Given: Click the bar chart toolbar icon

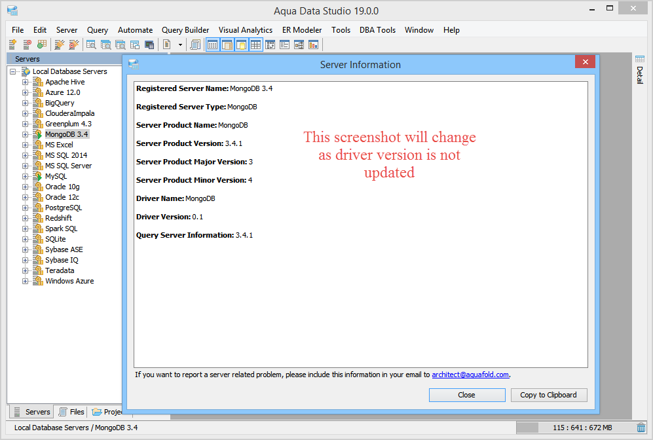Looking at the screenshot, I should click(x=314, y=45).
